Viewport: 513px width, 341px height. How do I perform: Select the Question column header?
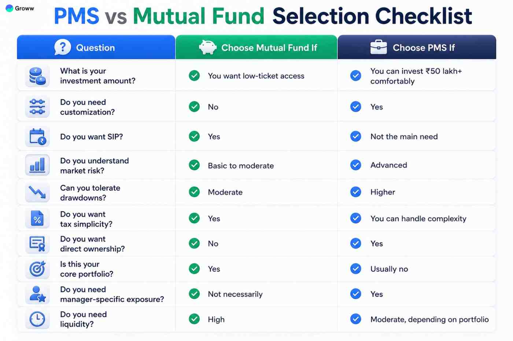(x=96, y=47)
